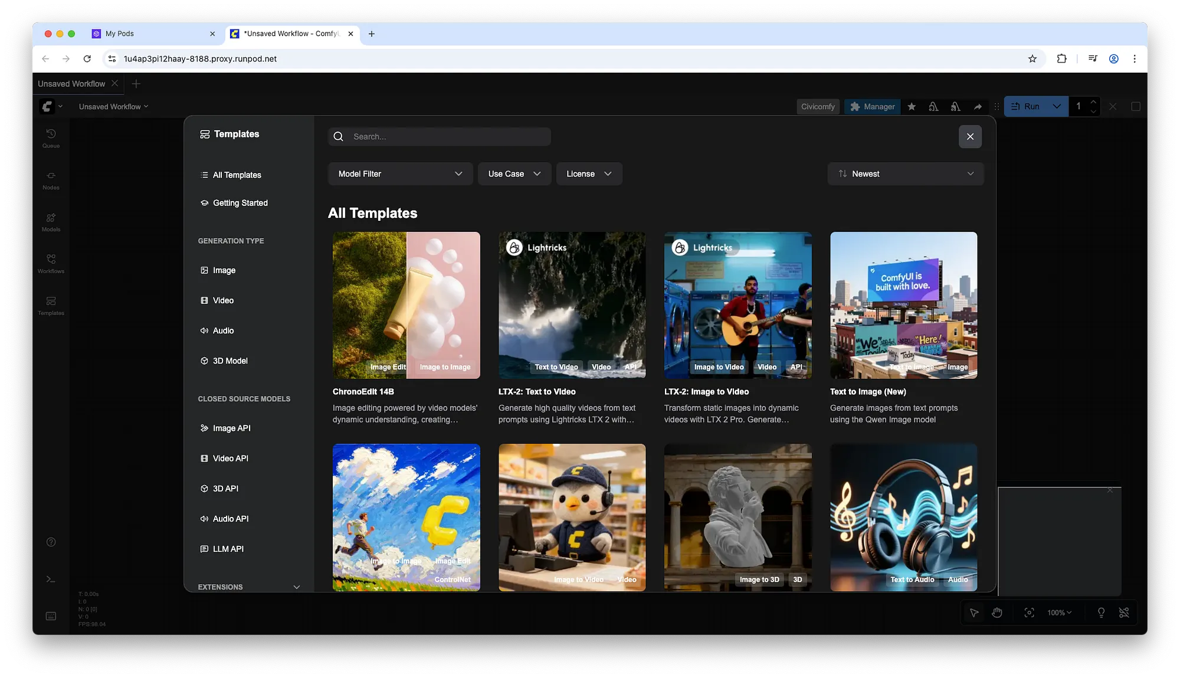Screen dimensions: 1180x678
Task: Filter templates by Image type
Action: point(248,270)
